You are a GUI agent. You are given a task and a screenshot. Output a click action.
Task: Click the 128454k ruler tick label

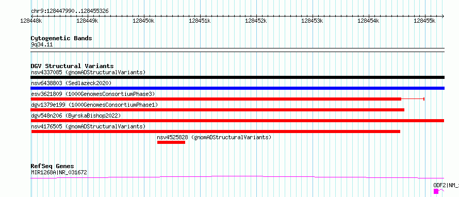coord(368,21)
